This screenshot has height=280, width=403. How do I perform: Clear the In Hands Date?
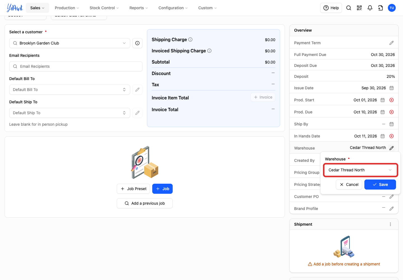click(x=392, y=136)
